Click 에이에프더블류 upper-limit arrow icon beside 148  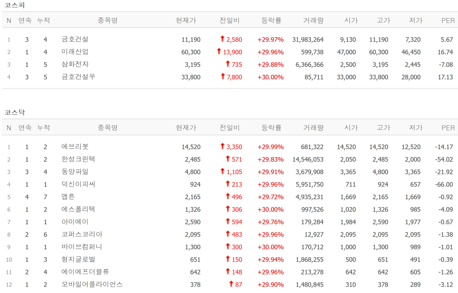pyautogui.click(x=228, y=271)
